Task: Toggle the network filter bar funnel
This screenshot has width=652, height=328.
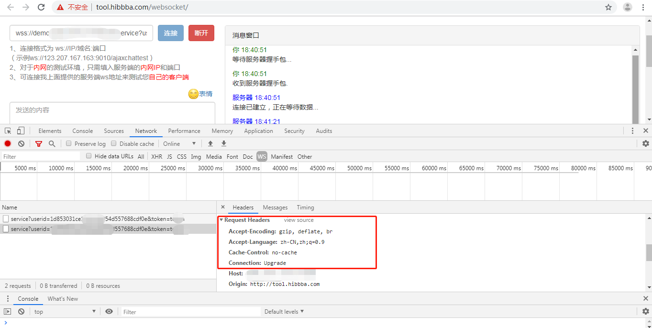Action: point(39,143)
